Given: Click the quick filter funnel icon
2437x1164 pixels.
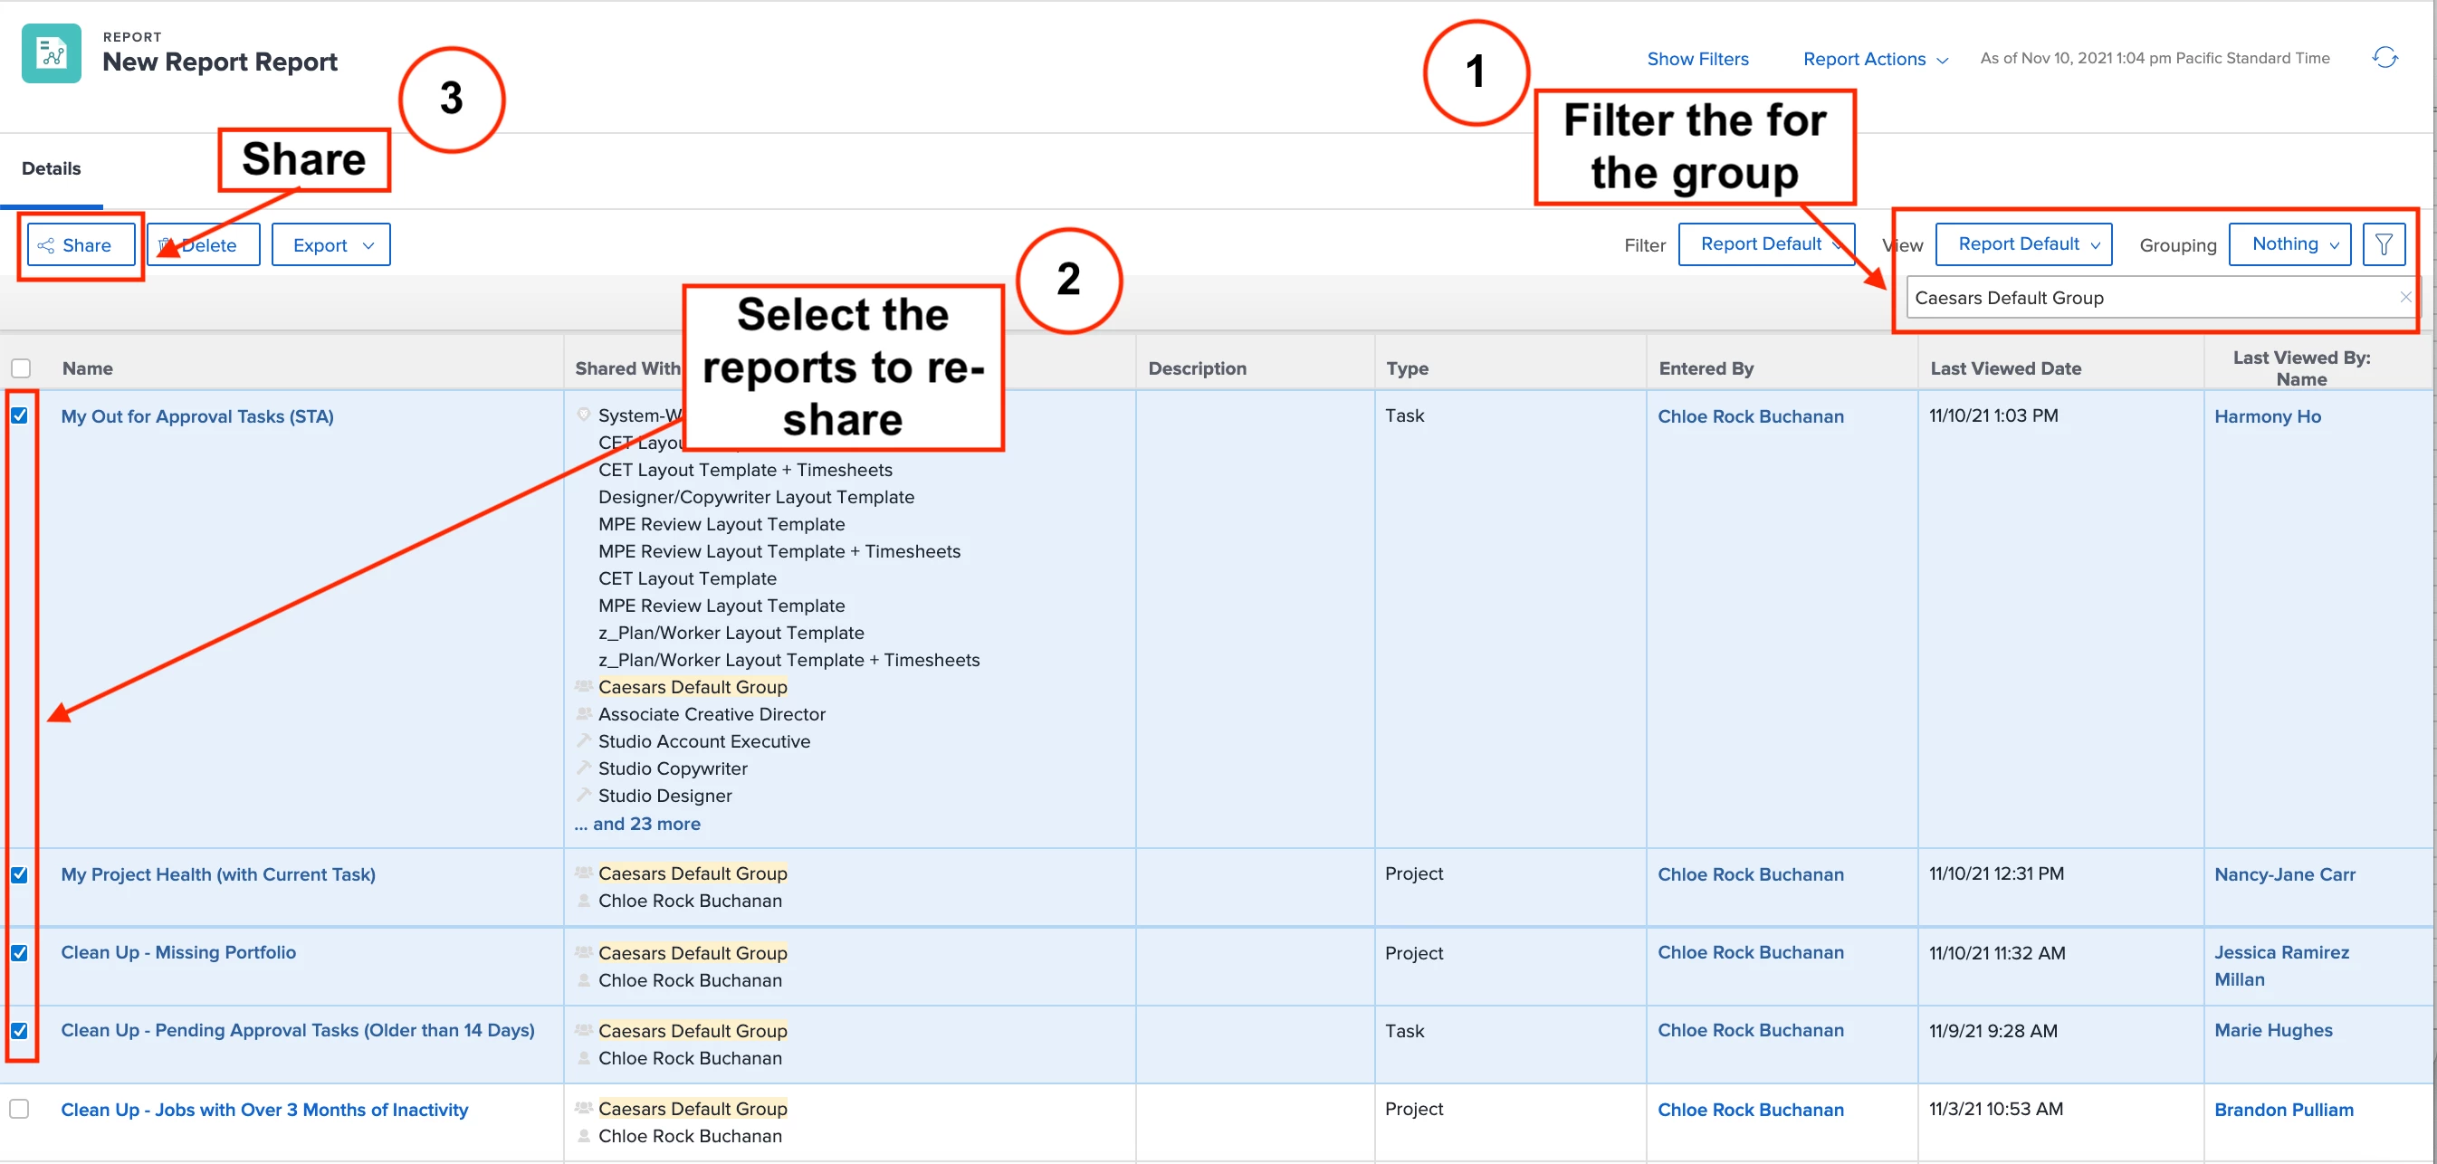Looking at the screenshot, I should click(x=2383, y=245).
